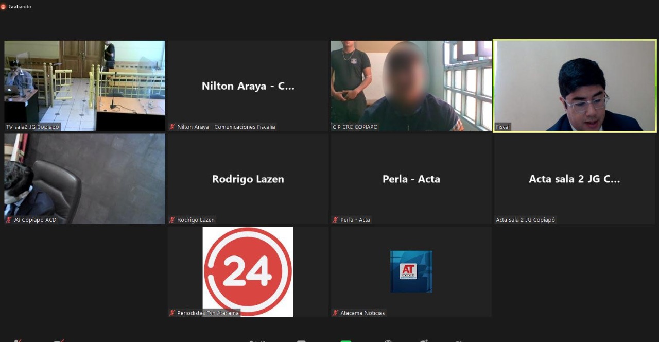Click the Acta sala 2 JG participant tile
Image resolution: width=659 pixels, height=342 pixels.
[x=575, y=179]
